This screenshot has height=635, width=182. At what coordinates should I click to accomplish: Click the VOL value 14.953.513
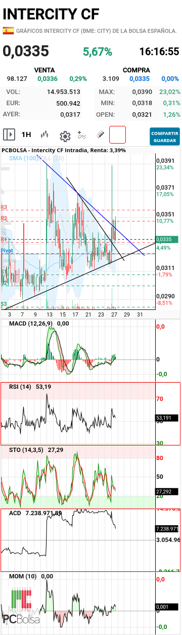[64, 92]
